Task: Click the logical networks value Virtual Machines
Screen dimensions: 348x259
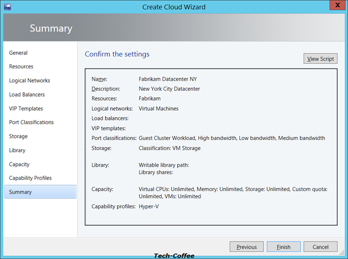Action: (x=159, y=108)
